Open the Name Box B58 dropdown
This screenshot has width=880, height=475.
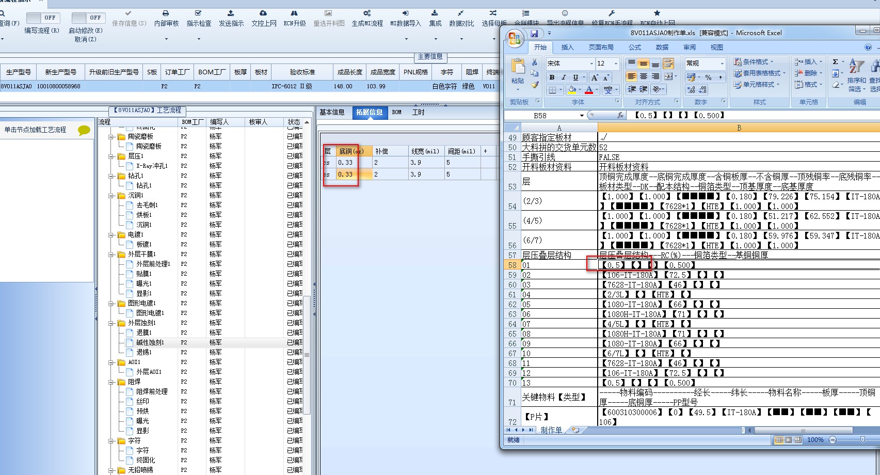pyautogui.click(x=582, y=116)
